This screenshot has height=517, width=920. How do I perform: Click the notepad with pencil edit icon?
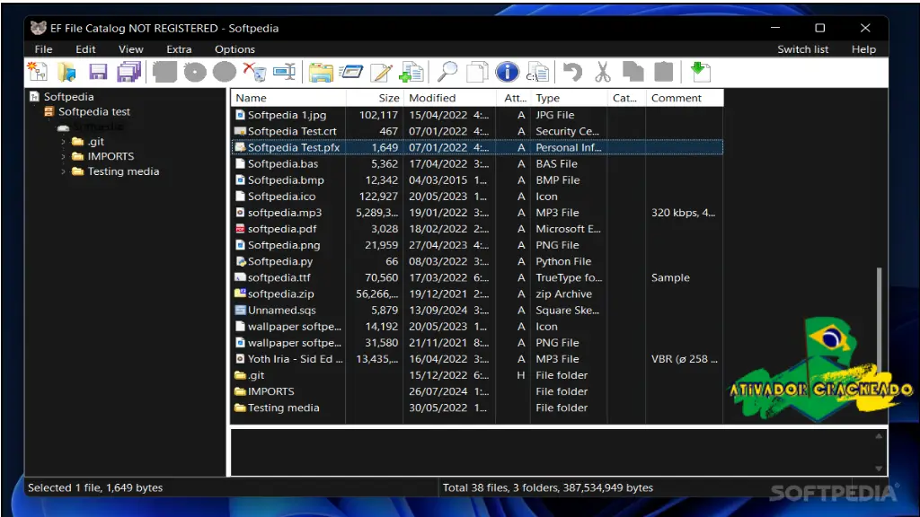pyautogui.click(x=381, y=72)
